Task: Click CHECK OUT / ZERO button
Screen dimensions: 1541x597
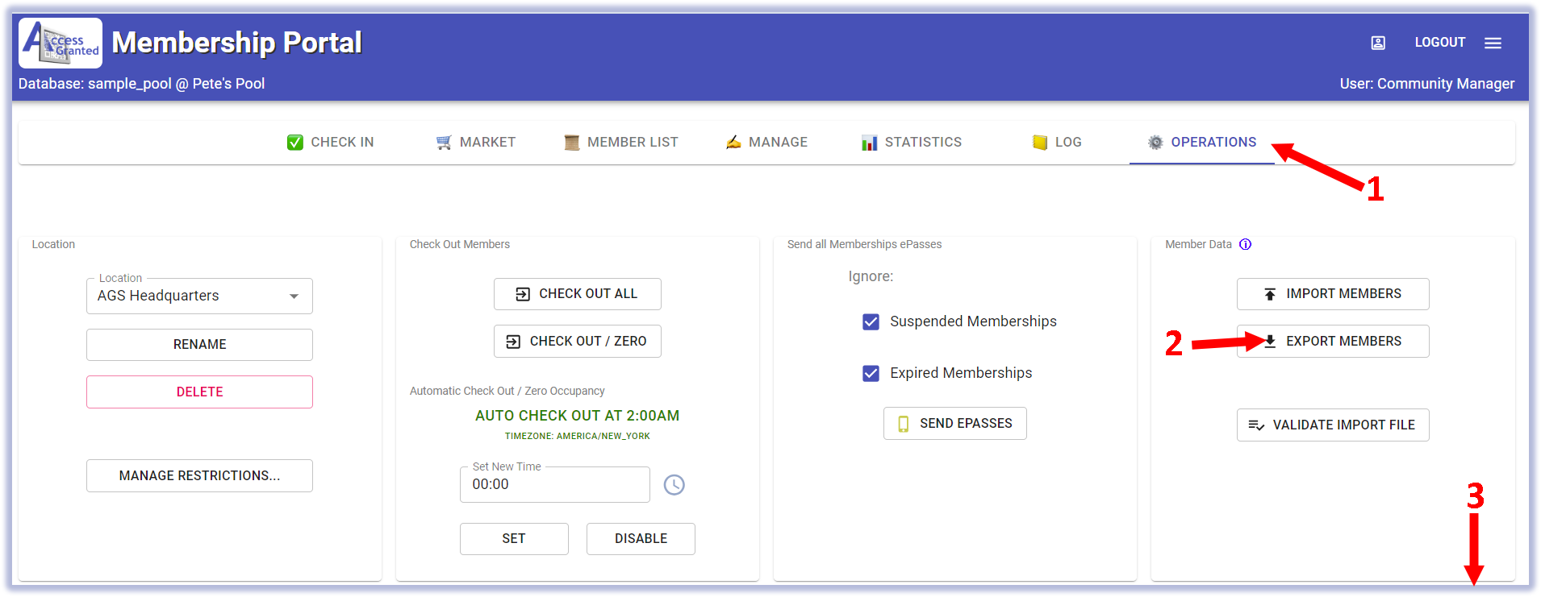Action: tap(578, 342)
